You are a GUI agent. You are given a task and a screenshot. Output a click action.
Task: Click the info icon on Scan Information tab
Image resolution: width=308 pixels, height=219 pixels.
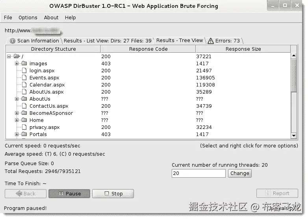point(13,41)
